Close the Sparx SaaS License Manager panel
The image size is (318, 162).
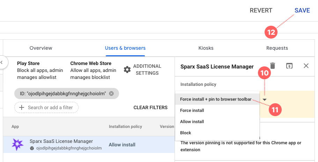(x=306, y=66)
